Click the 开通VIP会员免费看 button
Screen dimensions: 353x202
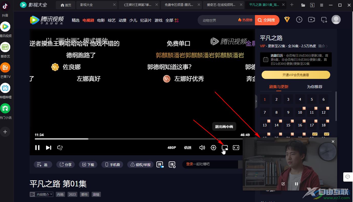(x=296, y=75)
